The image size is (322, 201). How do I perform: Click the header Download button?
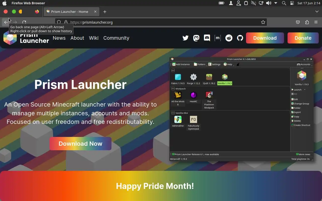coord(265,38)
